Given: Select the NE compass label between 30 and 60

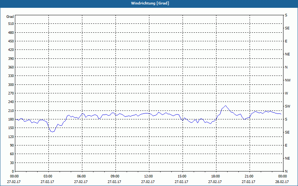Looking at the screenshot, I should 287,158.
